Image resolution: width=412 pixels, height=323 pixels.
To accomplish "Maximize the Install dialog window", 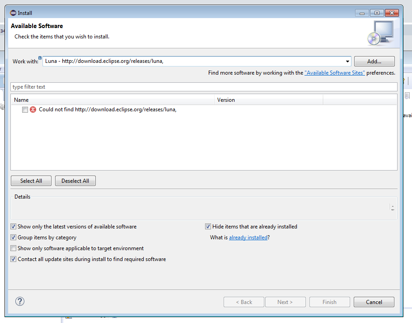I will pos(377,13).
